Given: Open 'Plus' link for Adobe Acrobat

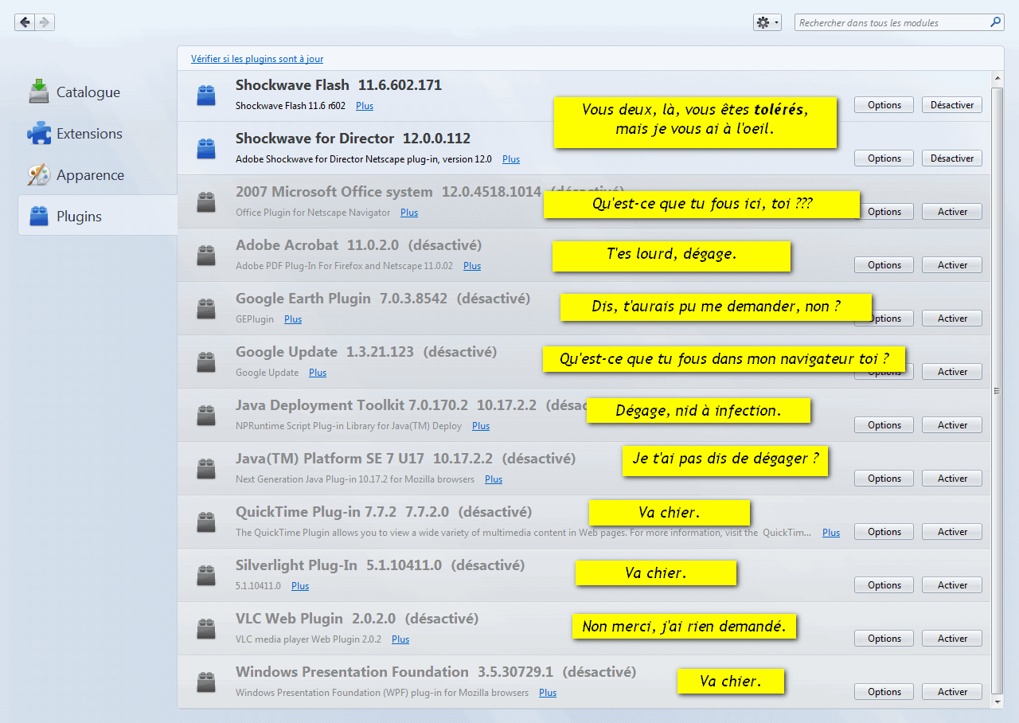Looking at the screenshot, I should [472, 266].
